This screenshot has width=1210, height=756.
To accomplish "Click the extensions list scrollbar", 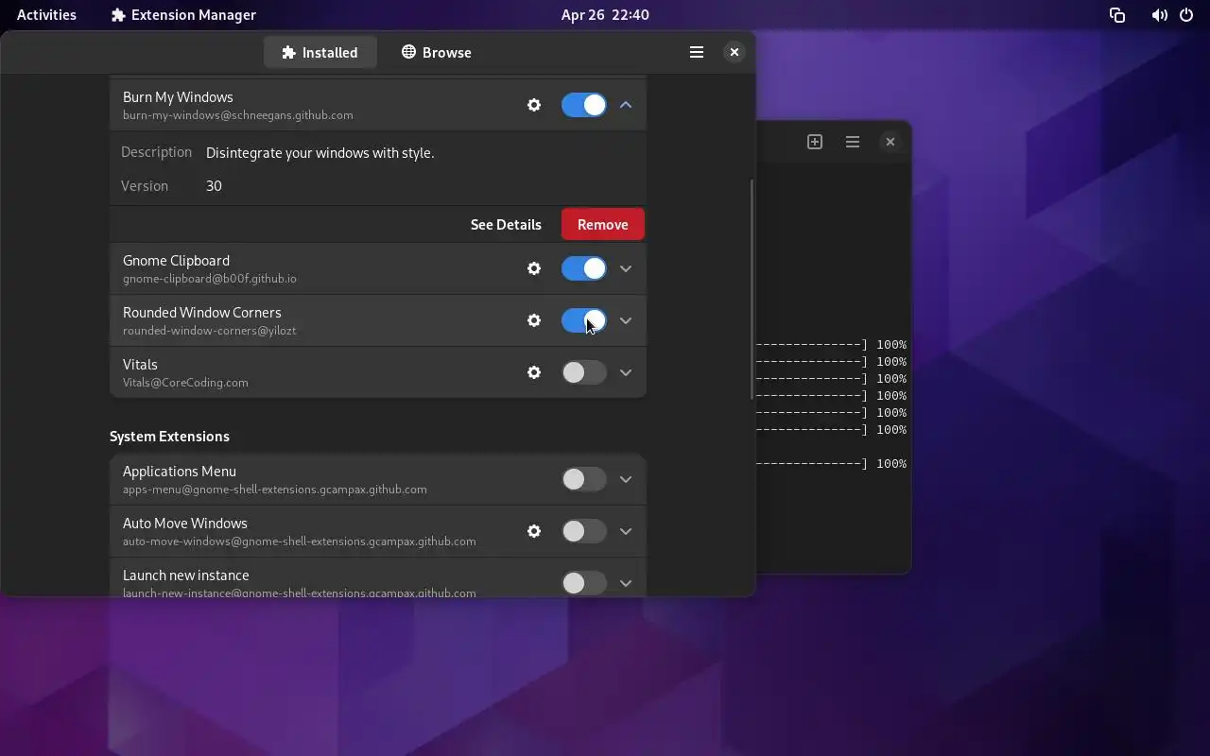I will (x=752, y=289).
